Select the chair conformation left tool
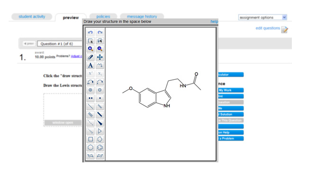 coord(91,156)
